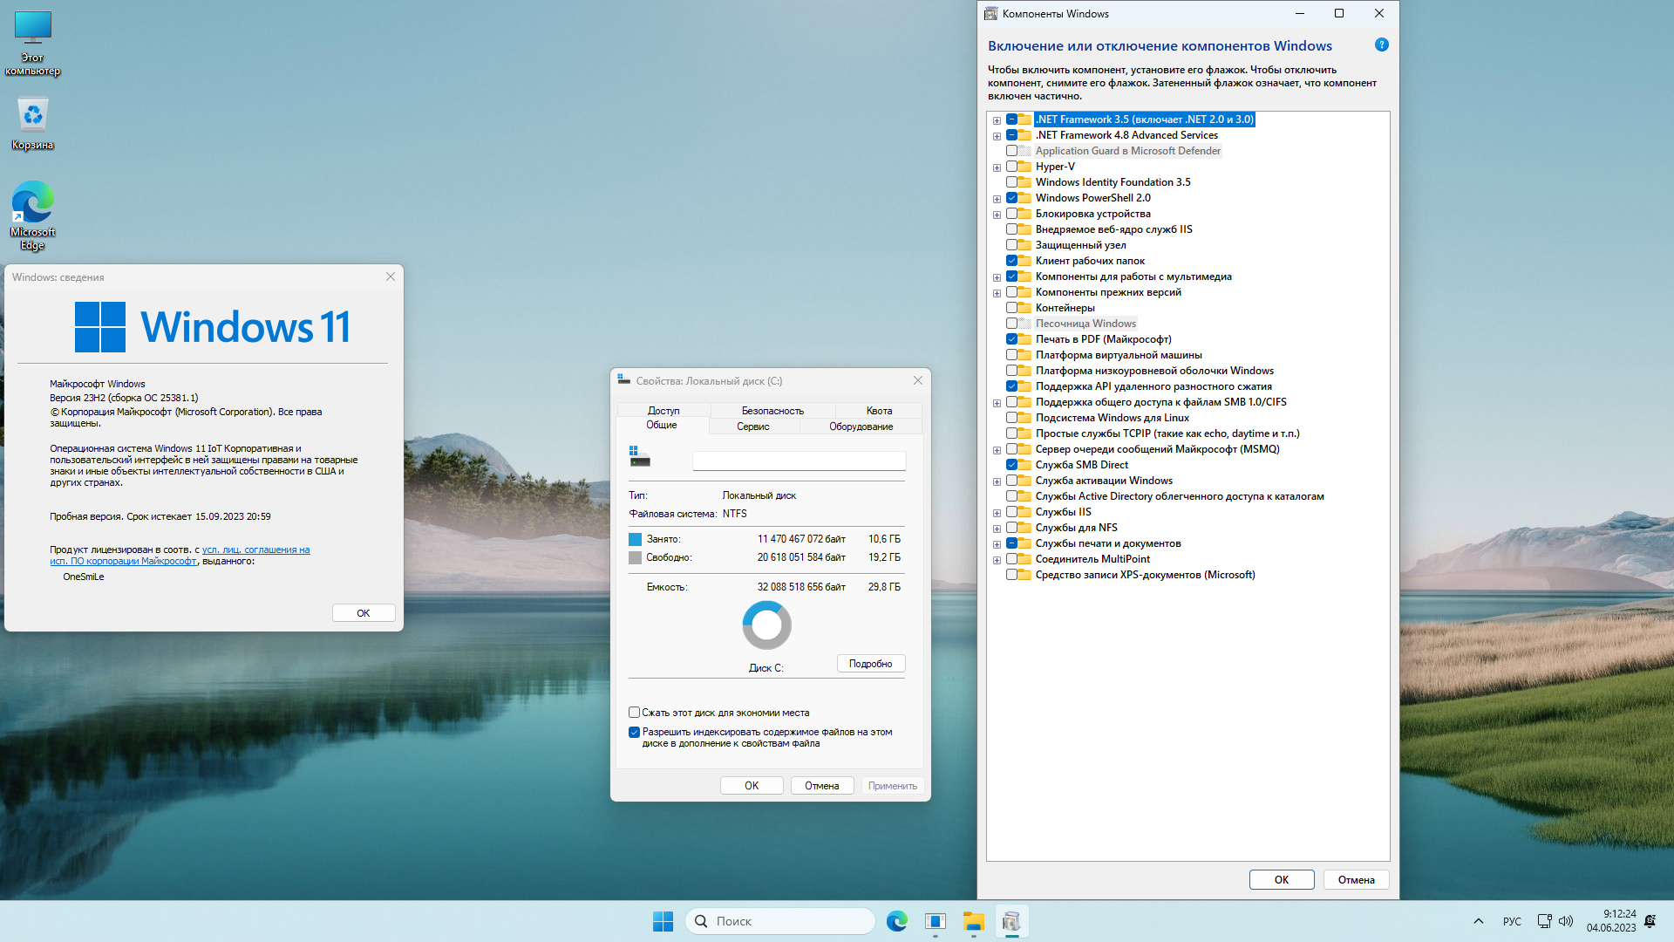Expand the 'Службы IIS' node
This screenshot has height=942, width=1674.
[x=997, y=513]
